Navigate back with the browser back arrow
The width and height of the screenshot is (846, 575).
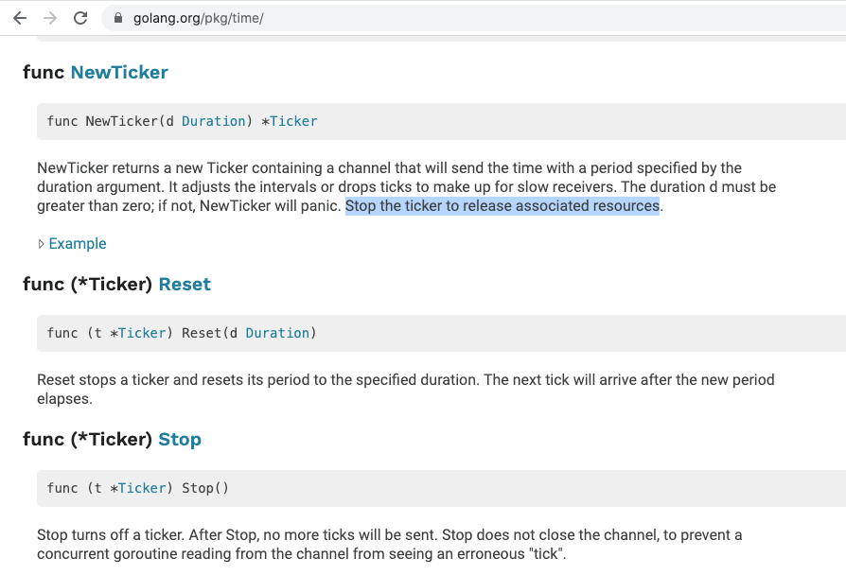coord(19,17)
